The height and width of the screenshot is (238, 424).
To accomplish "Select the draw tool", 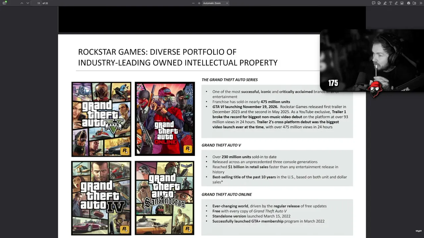I will [x=396, y=3].
